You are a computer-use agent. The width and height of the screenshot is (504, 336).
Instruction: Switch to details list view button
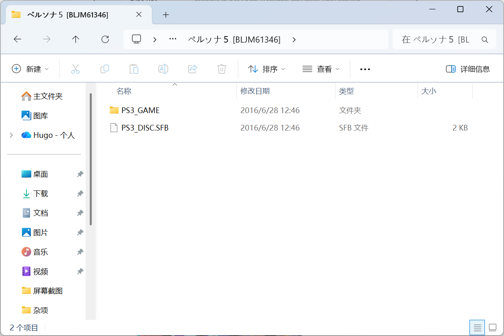(x=478, y=327)
